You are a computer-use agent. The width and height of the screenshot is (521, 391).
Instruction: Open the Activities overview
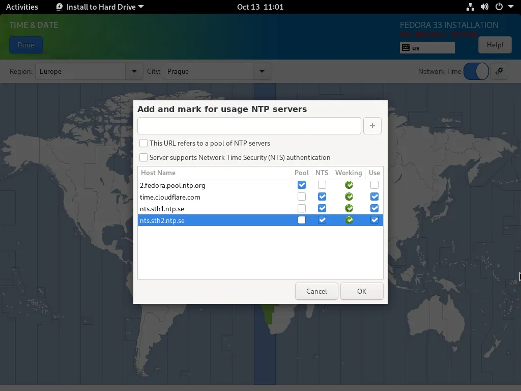pos(22,7)
